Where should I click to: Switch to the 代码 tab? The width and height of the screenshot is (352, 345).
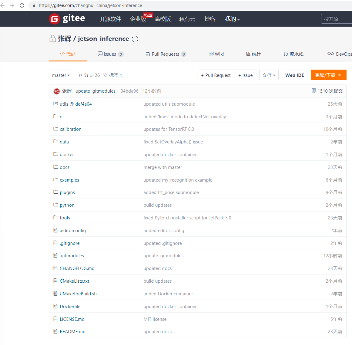tap(68, 54)
